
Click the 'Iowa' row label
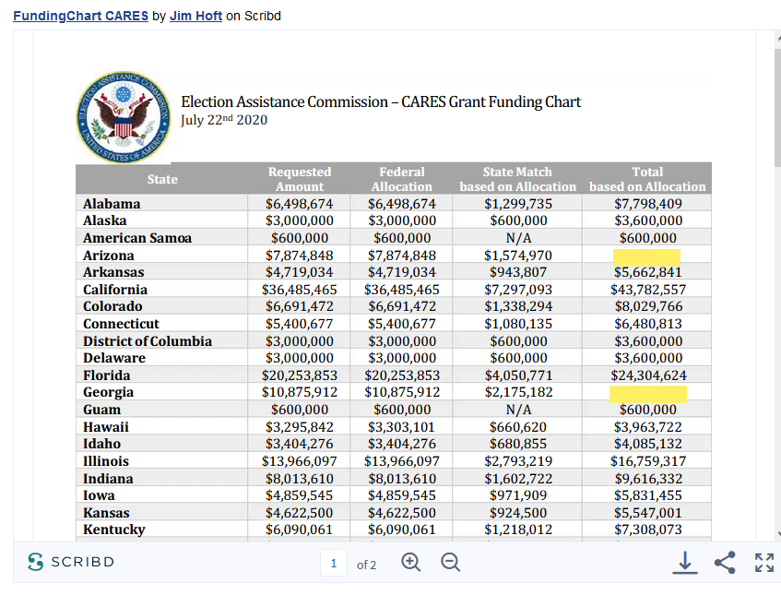point(99,496)
